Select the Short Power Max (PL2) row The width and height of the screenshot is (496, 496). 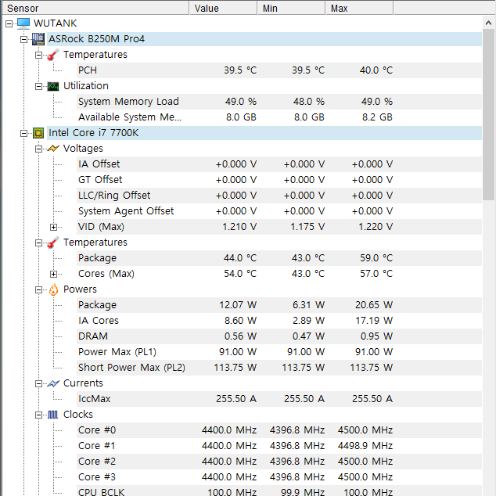click(x=279, y=368)
